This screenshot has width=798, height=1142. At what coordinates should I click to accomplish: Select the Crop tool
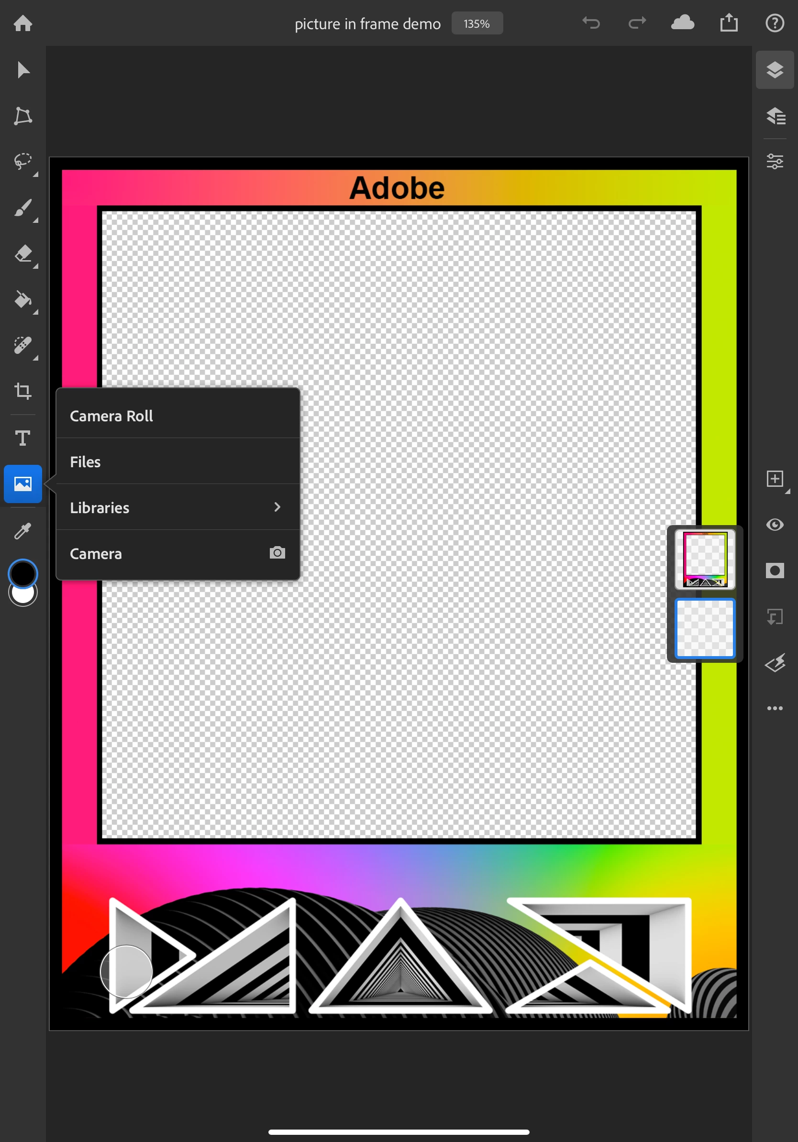(23, 391)
